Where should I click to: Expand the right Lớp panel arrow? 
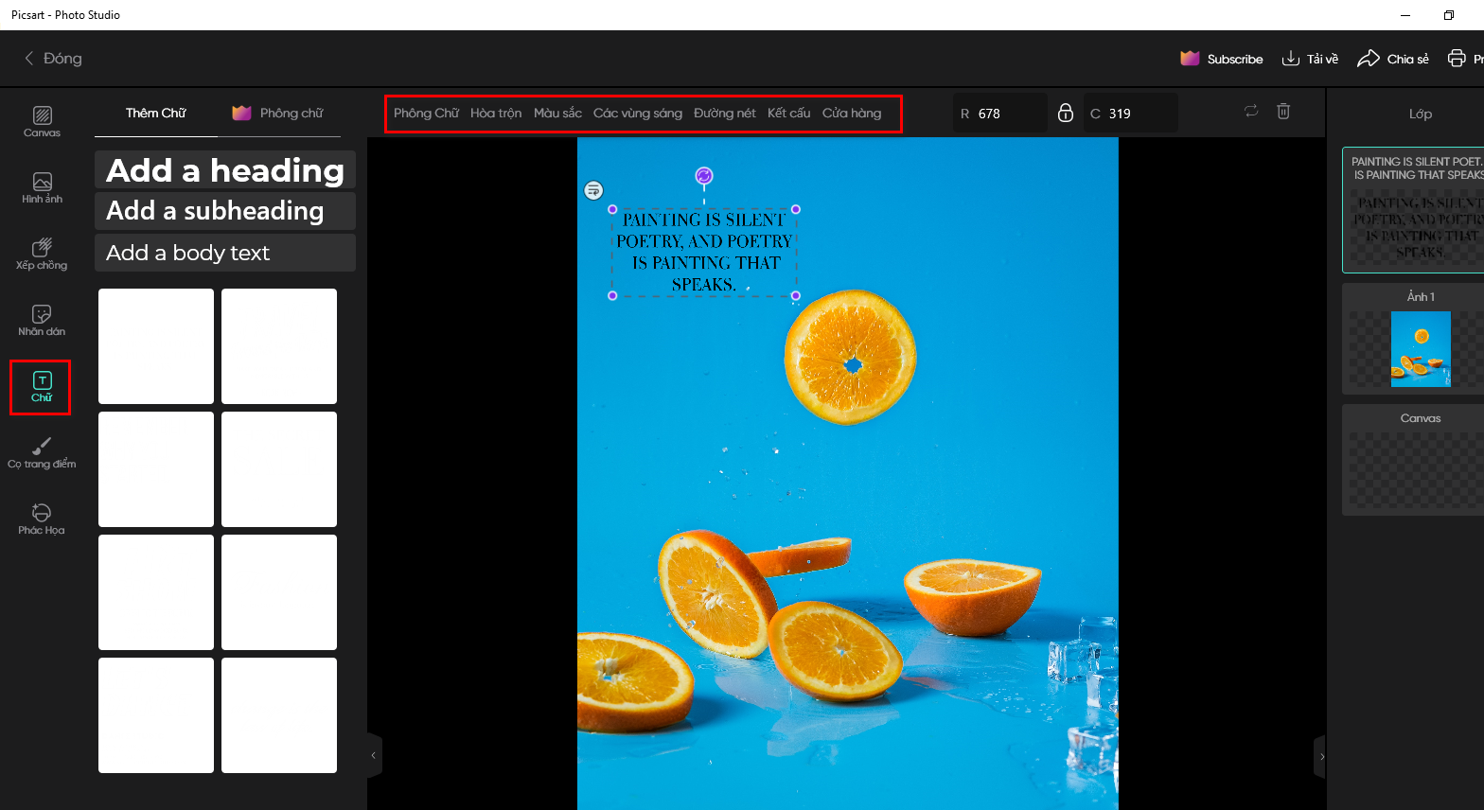point(1321,756)
